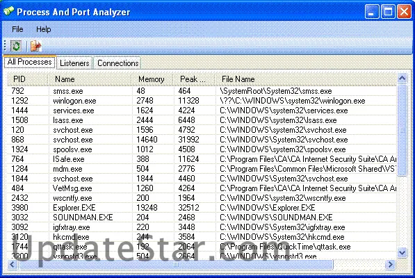This screenshot has width=415, height=278.
Task: Click PID value 3980
Action: click(19, 208)
